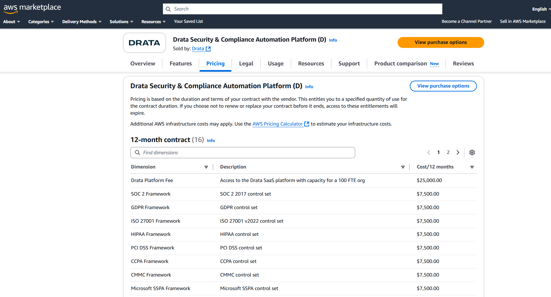The image size is (551, 297).
Task: Select the Pricing tab
Action: pyautogui.click(x=215, y=63)
